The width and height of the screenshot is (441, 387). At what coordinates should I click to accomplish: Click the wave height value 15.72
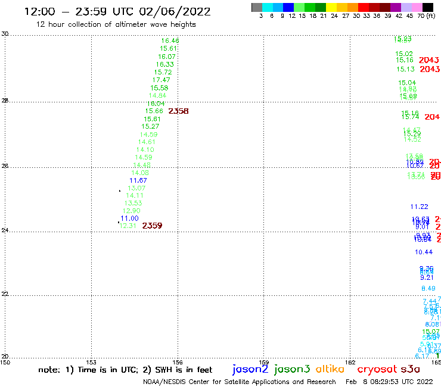click(163, 72)
